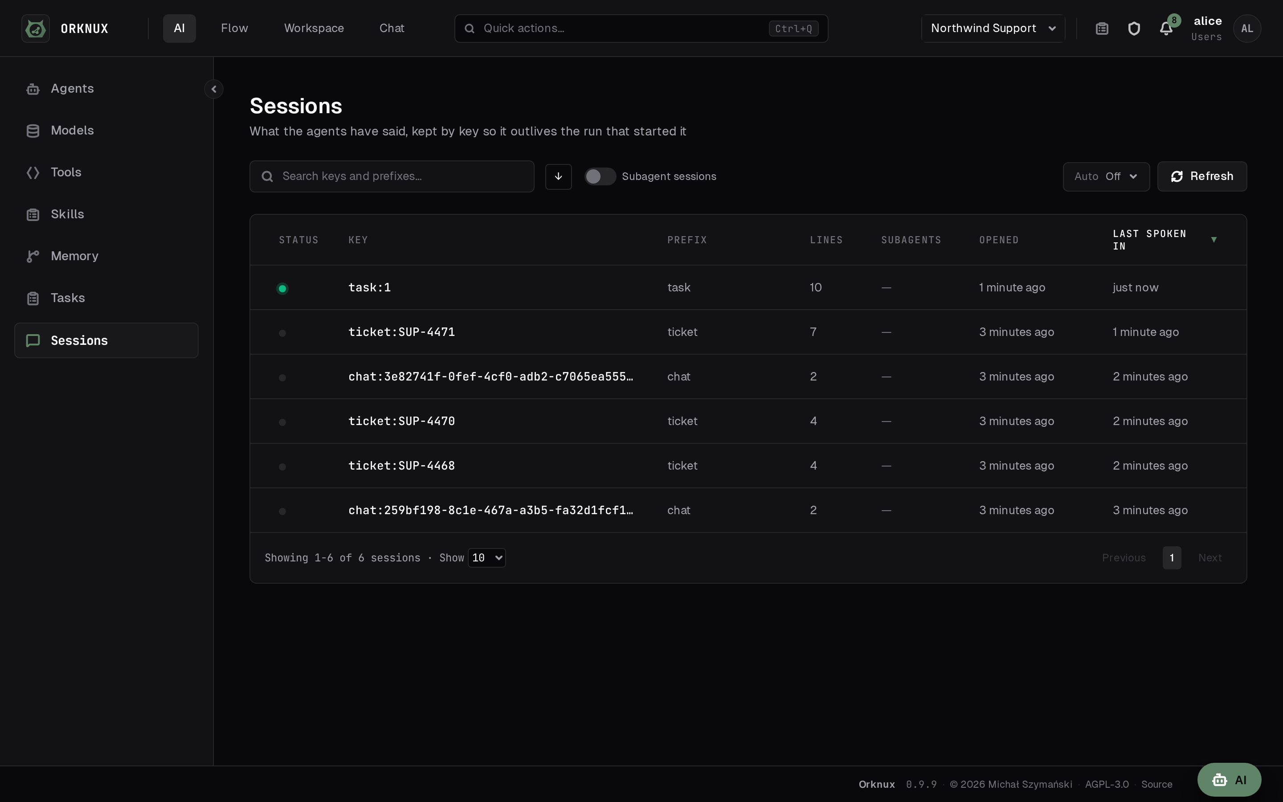
Task: Open the Show 10 page size dropdown
Action: pyautogui.click(x=486, y=558)
